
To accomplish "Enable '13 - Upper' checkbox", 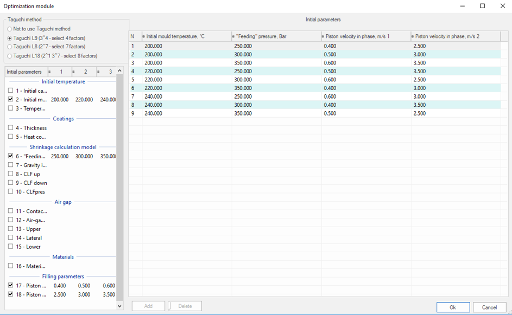I will (10, 229).
